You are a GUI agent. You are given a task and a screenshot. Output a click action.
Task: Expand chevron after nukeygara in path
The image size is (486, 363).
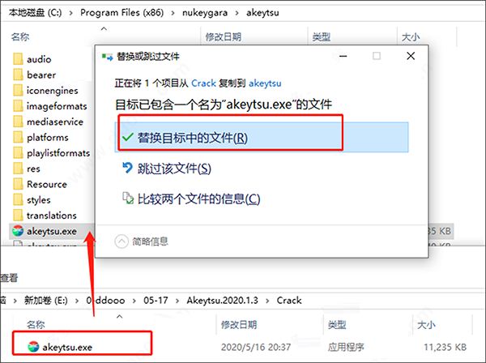237,13
